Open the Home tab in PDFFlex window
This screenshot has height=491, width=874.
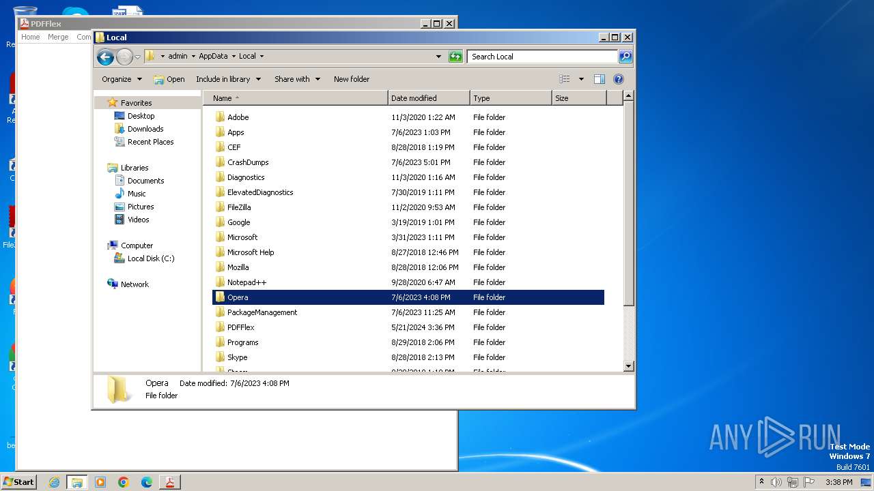30,37
